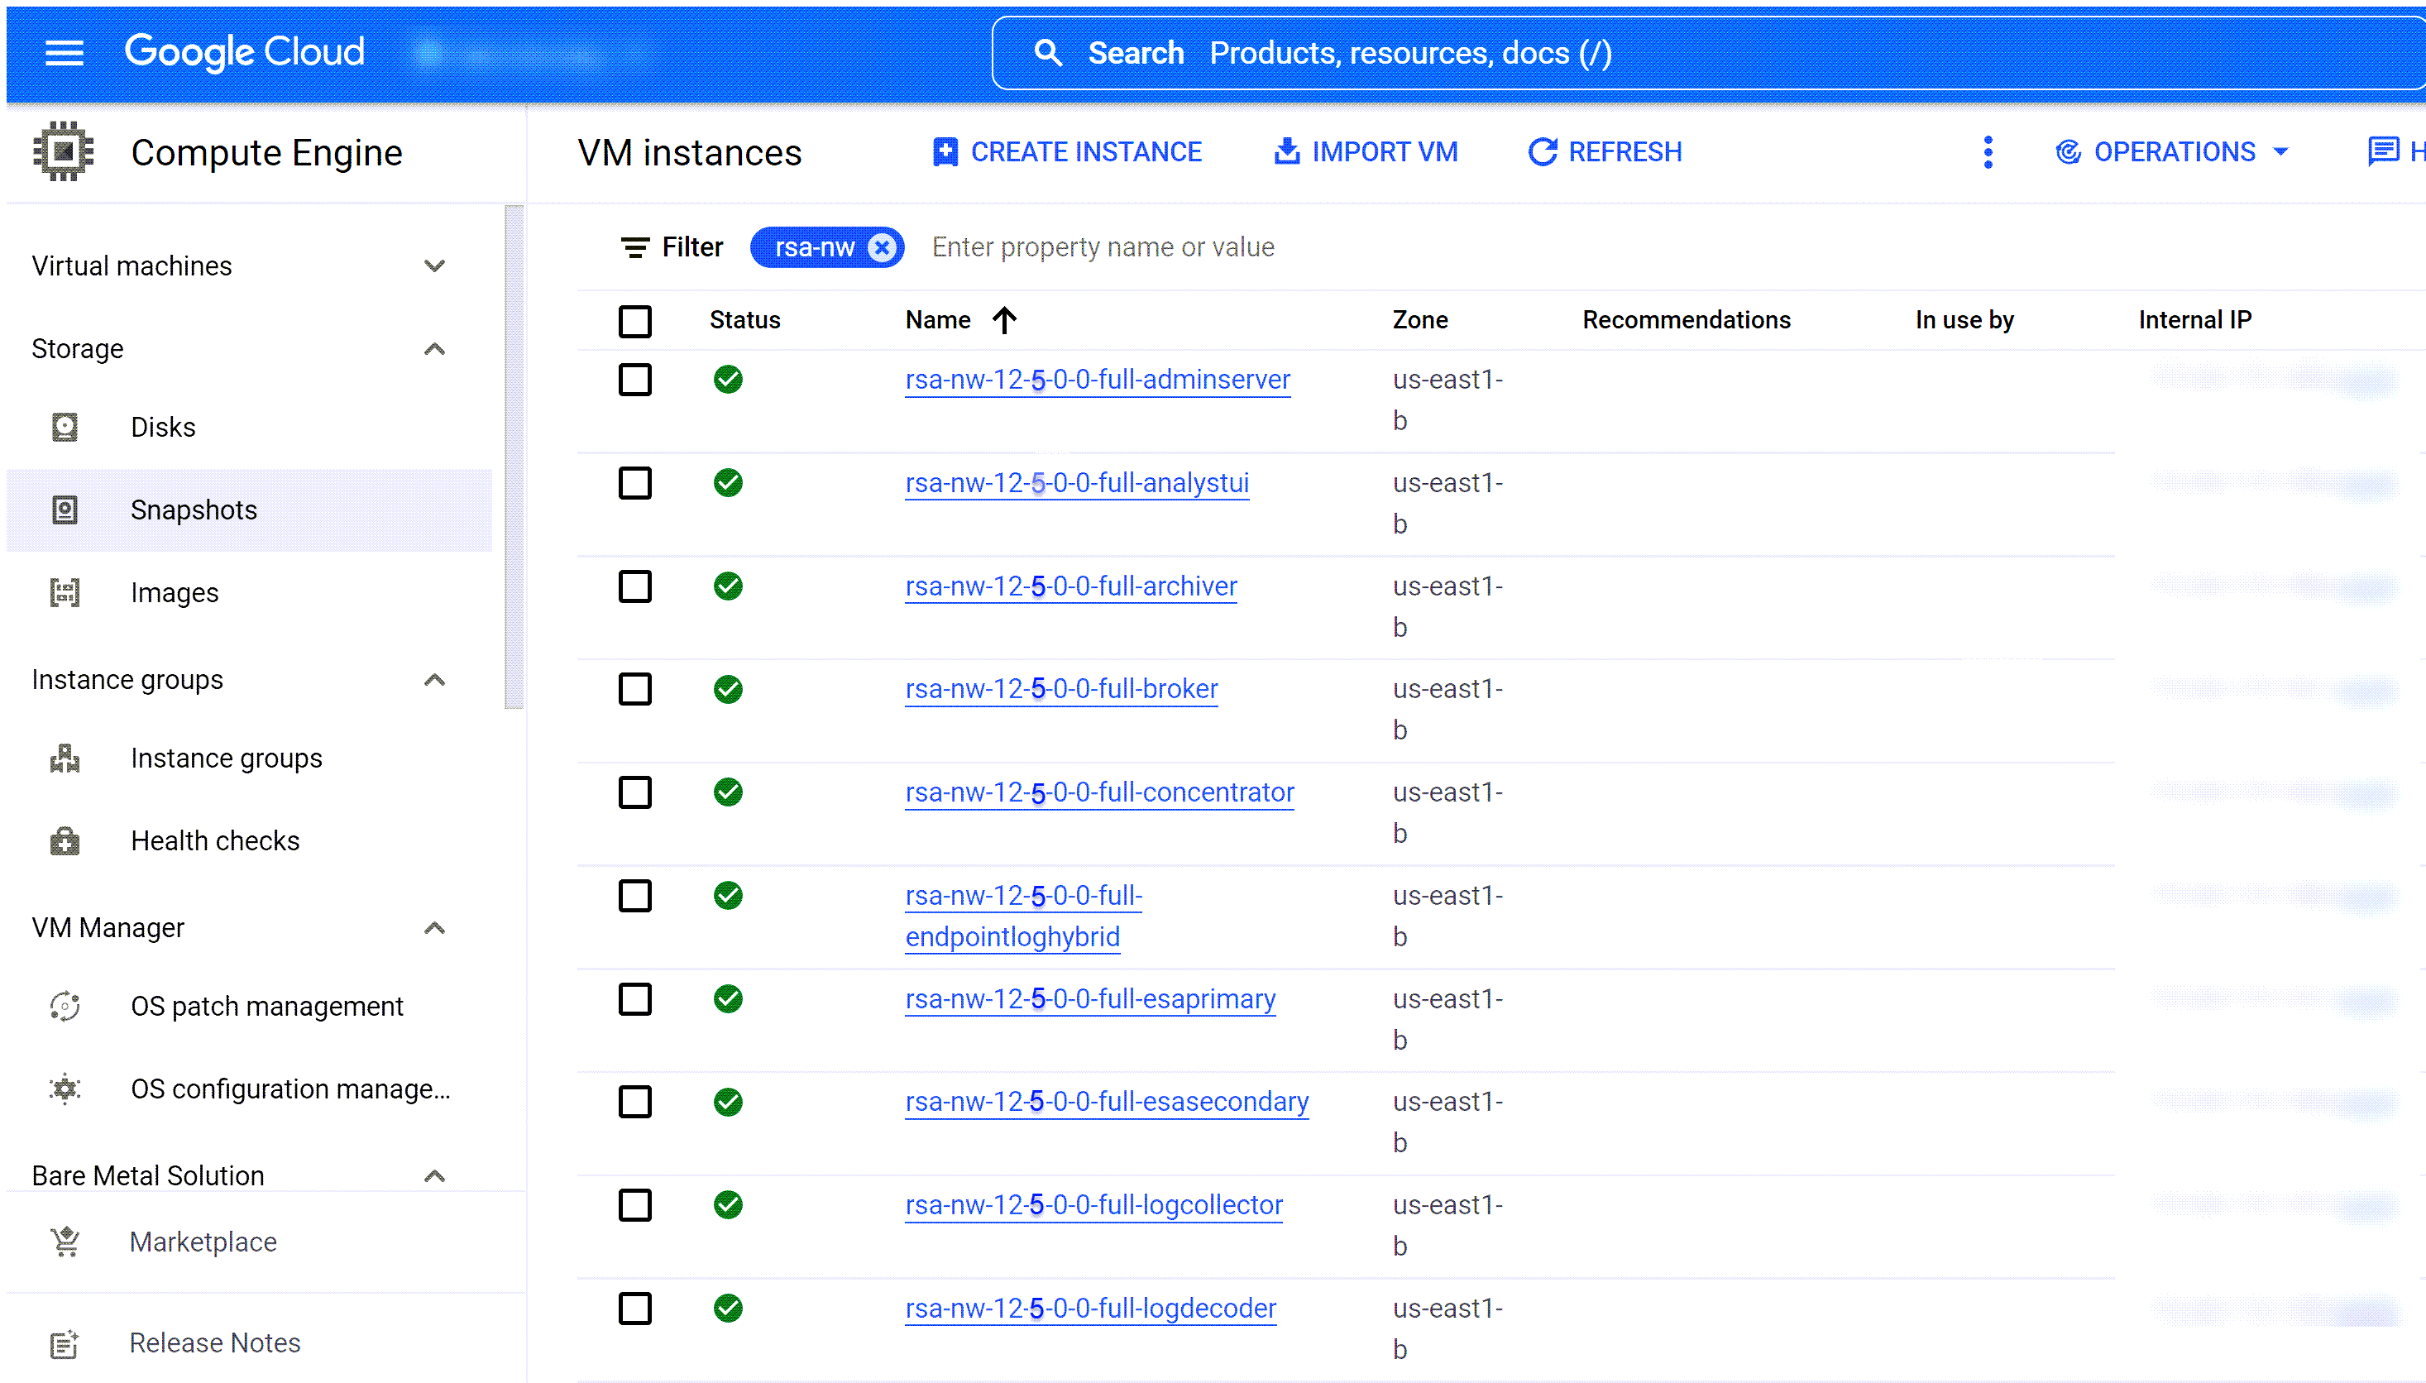
Task: Click the Images icon in sidebar
Action: pos(65,593)
